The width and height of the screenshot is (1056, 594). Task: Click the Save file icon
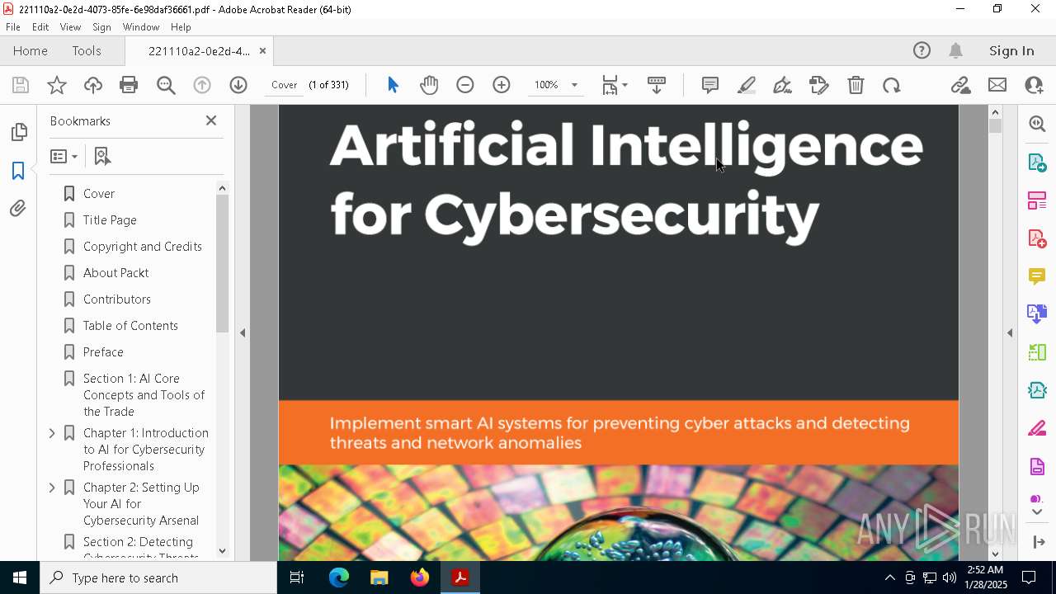tap(21, 85)
